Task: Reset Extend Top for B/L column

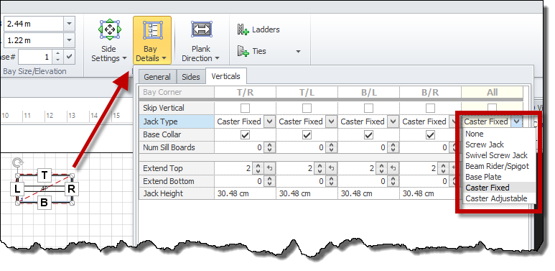Action: click(x=393, y=168)
